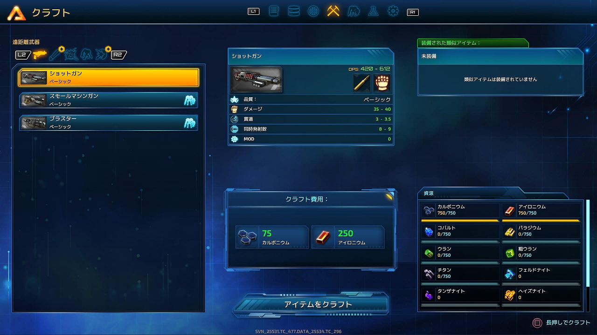Click the bullet ammo type icon
Image resolution: width=597 pixels, height=335 pixels.
click(x=362, y=83)
